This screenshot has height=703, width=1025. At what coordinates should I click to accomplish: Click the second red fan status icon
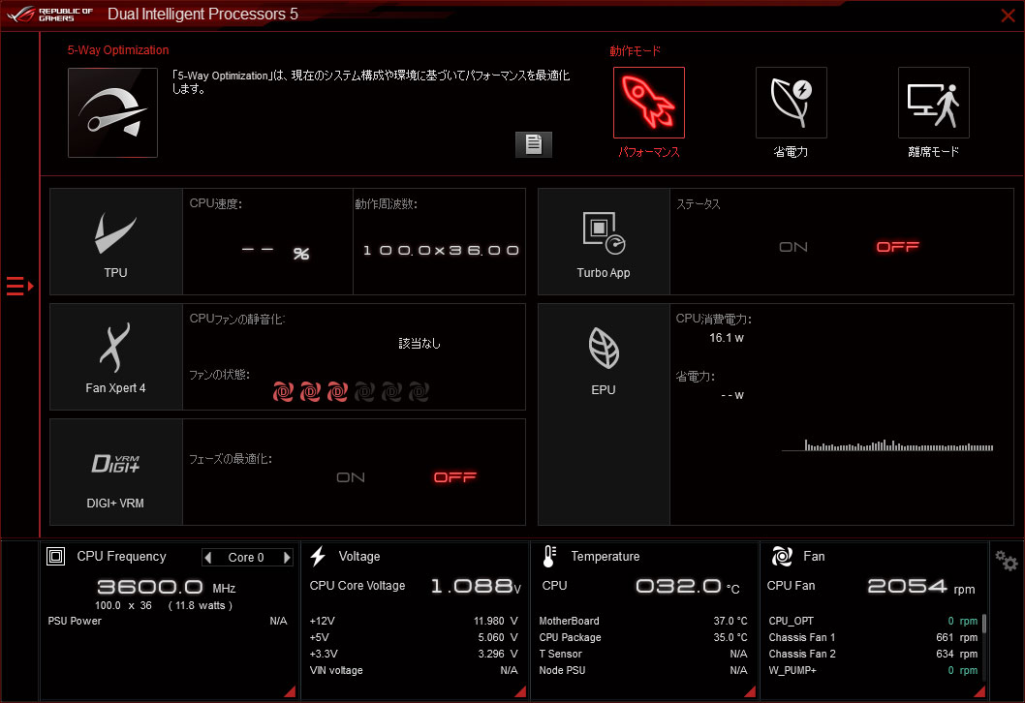[x=310, y=391]
